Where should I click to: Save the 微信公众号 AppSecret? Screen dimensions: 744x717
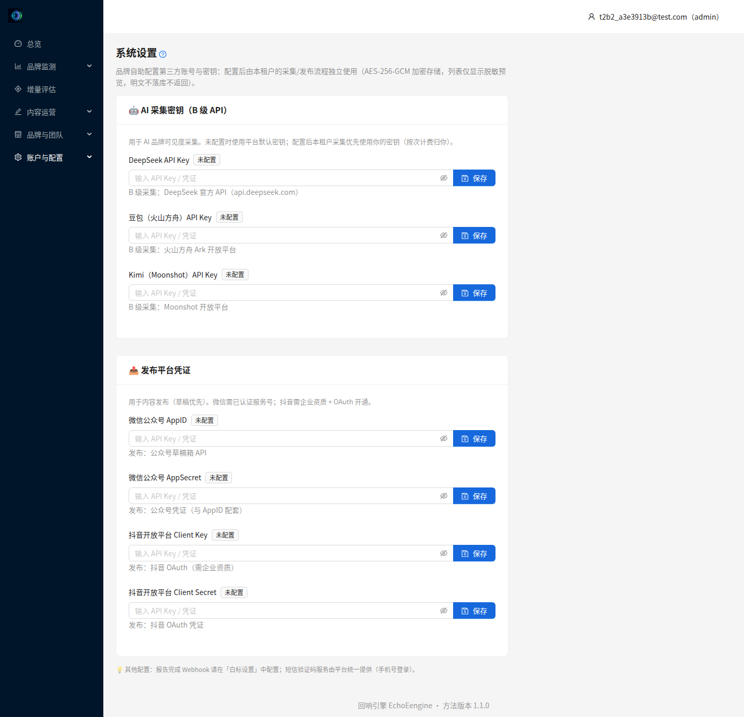tap(474, 496)
